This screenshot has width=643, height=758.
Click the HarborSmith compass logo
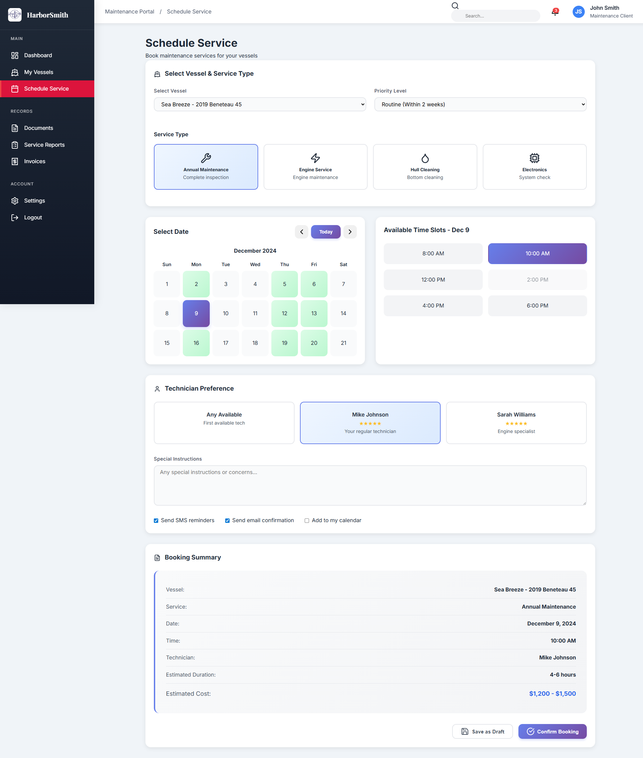[x=14, y=15]
